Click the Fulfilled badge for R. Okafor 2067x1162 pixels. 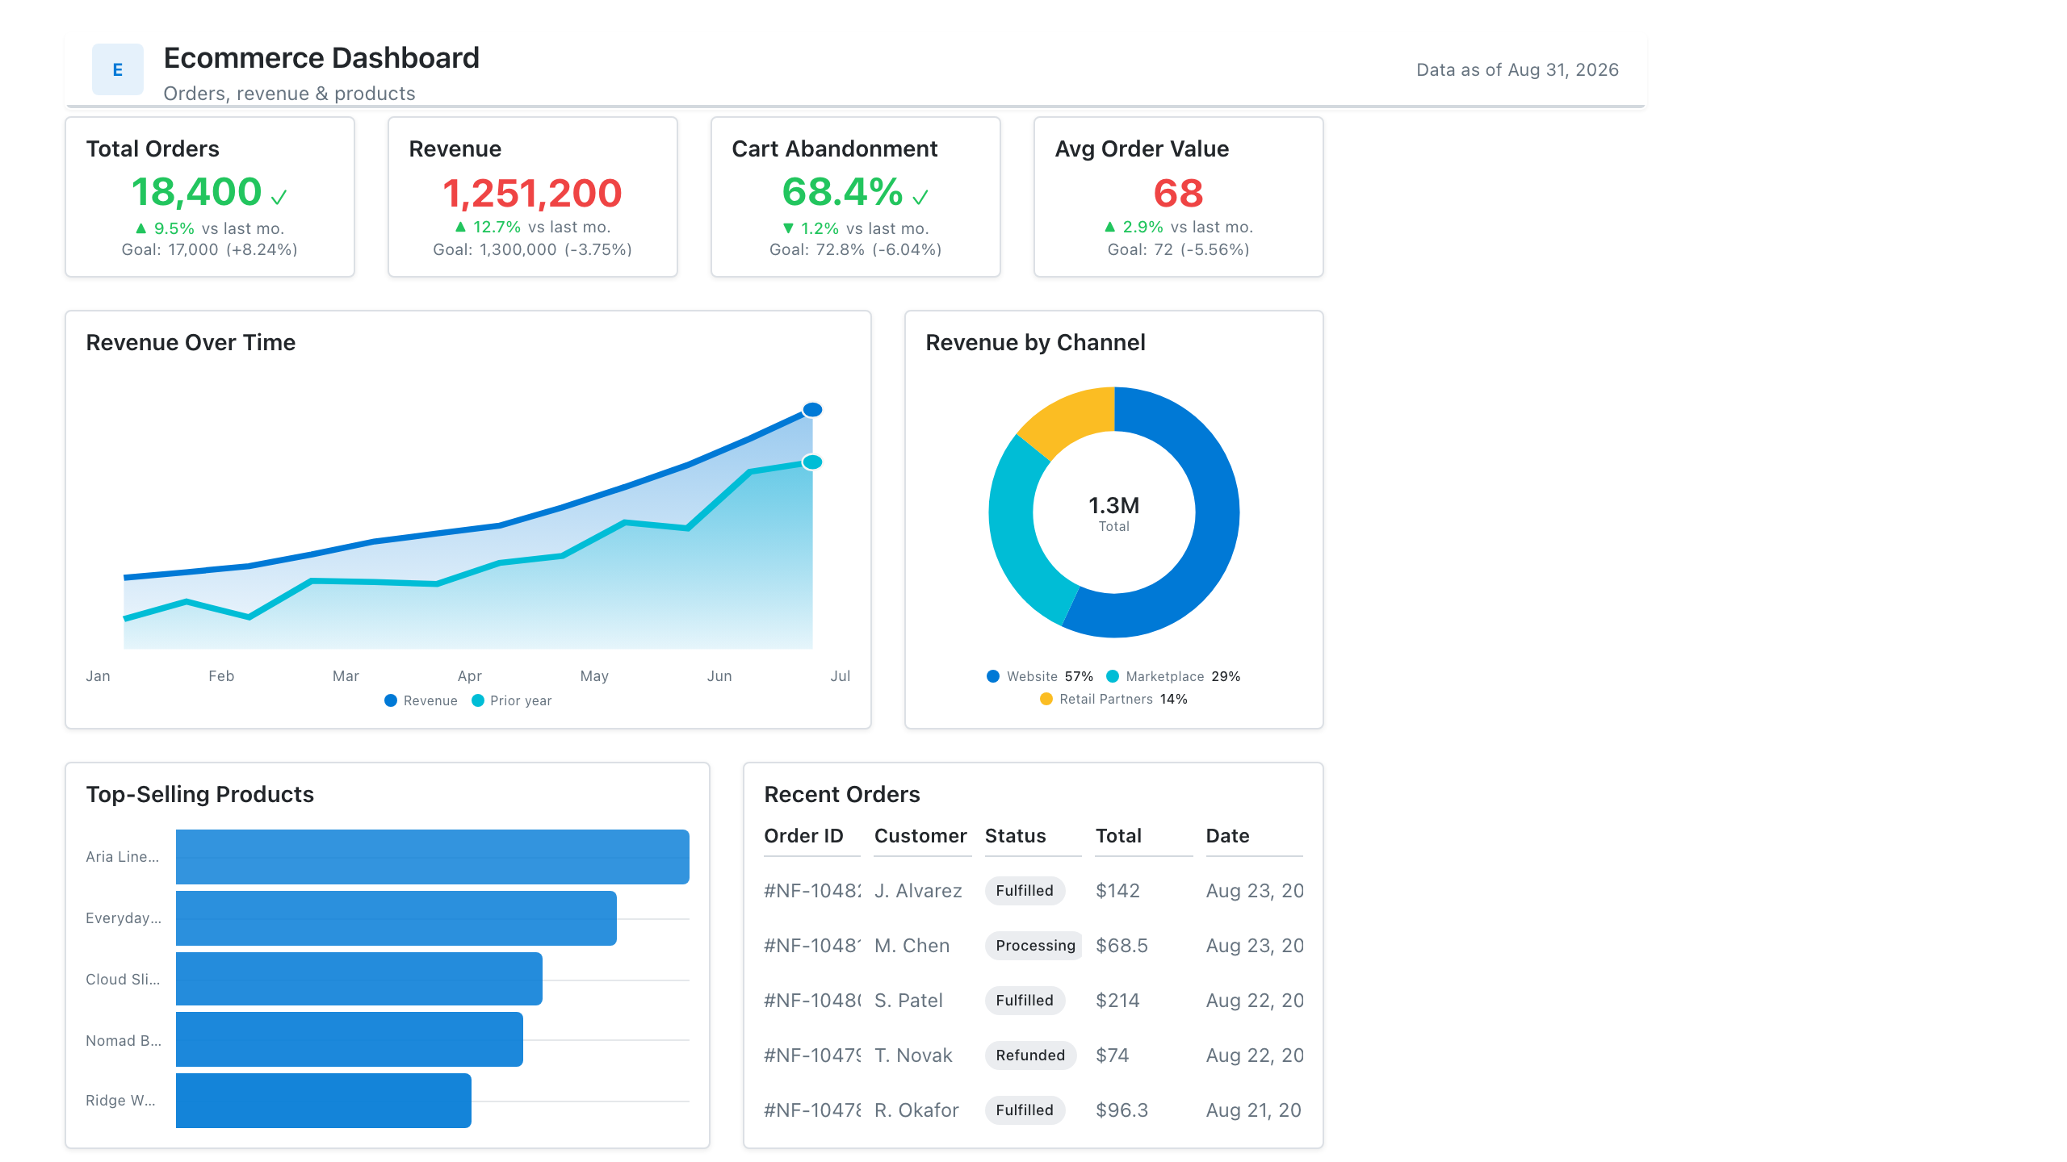tap(1025, 1110)
